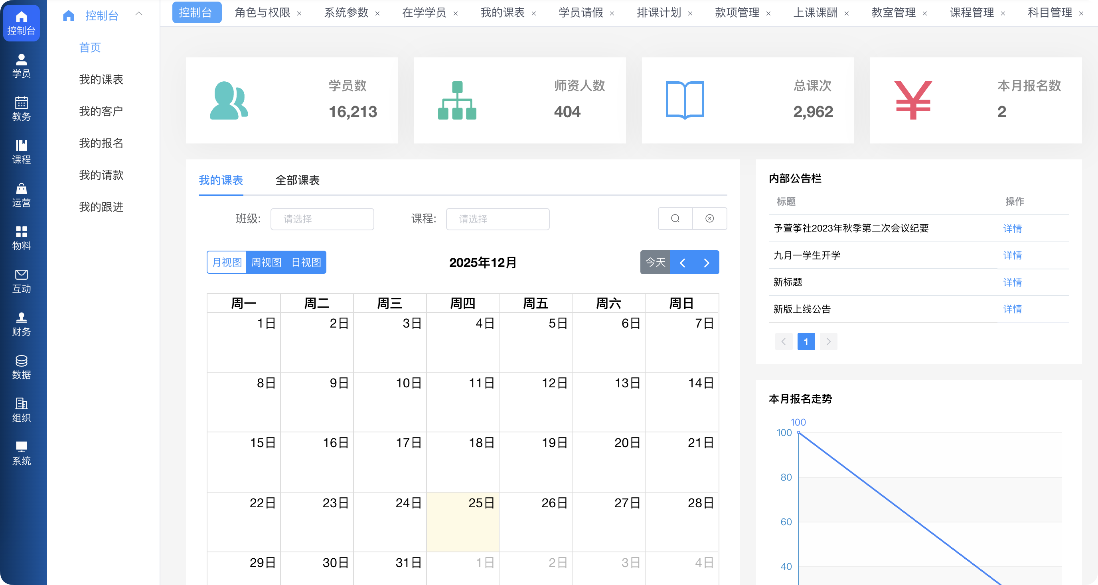This screenshot has width=1098, height=585.
Task: Switch calendar to 周视图
Action: click(x=267, y=262)
